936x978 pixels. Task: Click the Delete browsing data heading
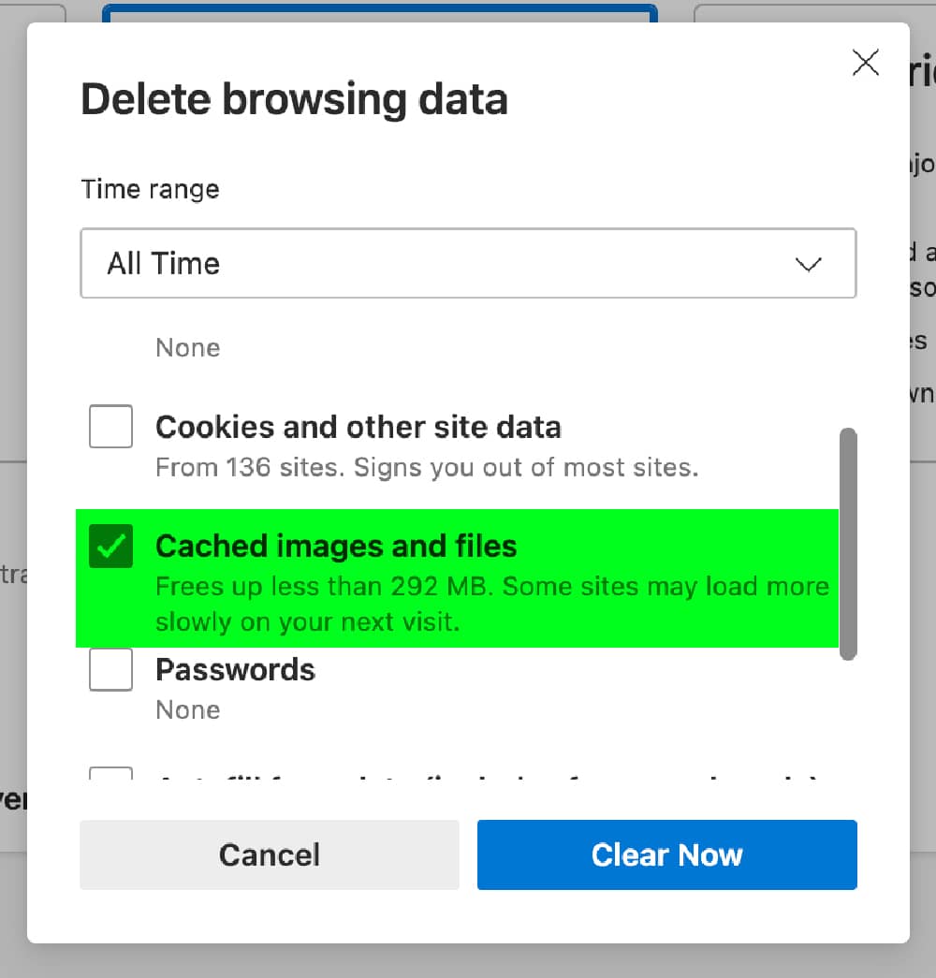click(x=295, y=97)
